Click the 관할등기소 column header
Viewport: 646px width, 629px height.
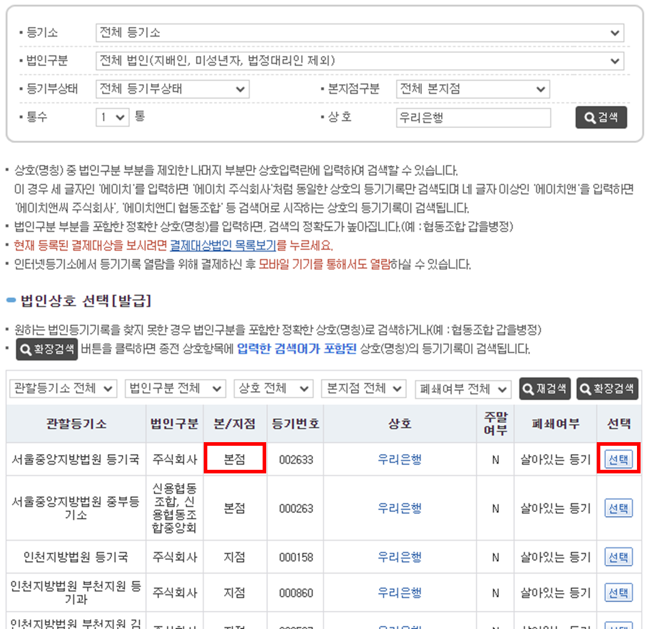coord(76,424)
